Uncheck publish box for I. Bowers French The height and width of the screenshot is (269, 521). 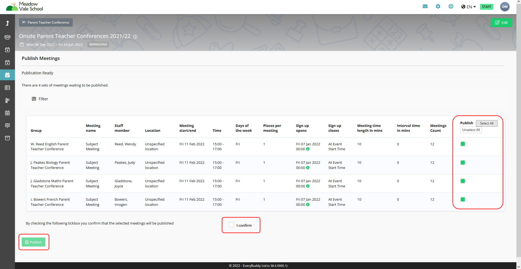click(463, 200)
